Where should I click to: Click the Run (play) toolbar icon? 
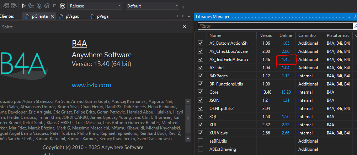point(24,6)
